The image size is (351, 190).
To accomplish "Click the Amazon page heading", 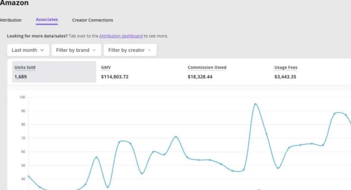I will 14,3.
